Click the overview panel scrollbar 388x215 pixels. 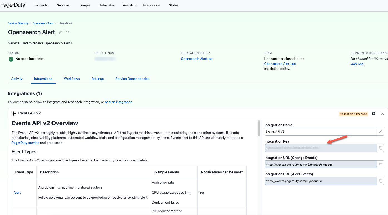pyautogui.click(x=259, y=128)
